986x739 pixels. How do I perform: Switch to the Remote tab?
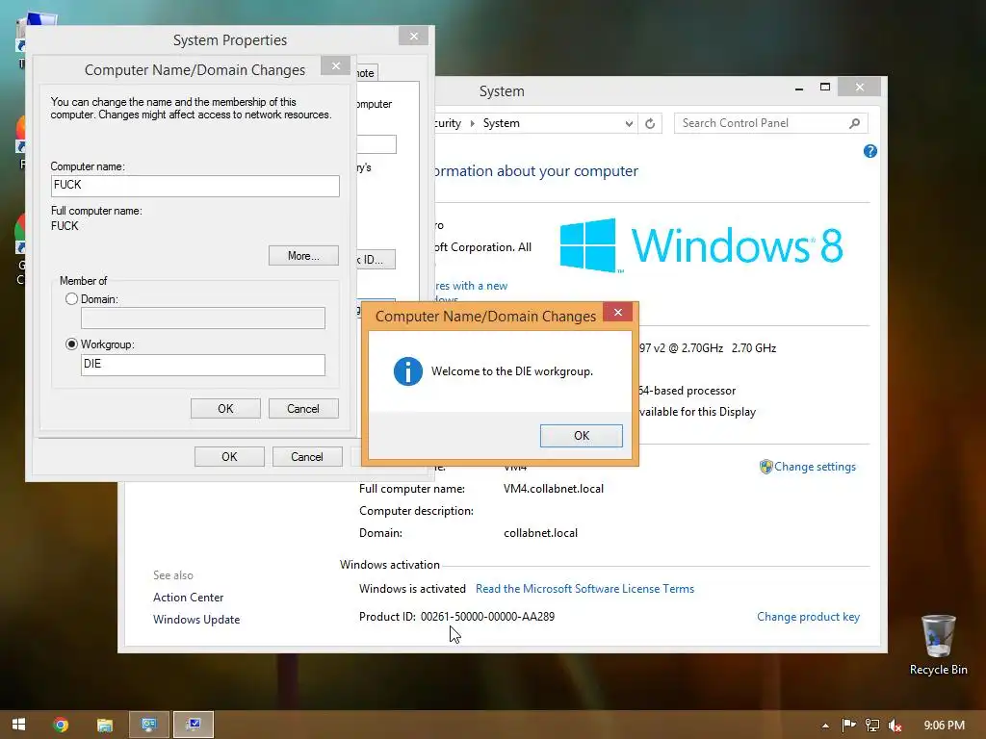(x=367, y=73)
